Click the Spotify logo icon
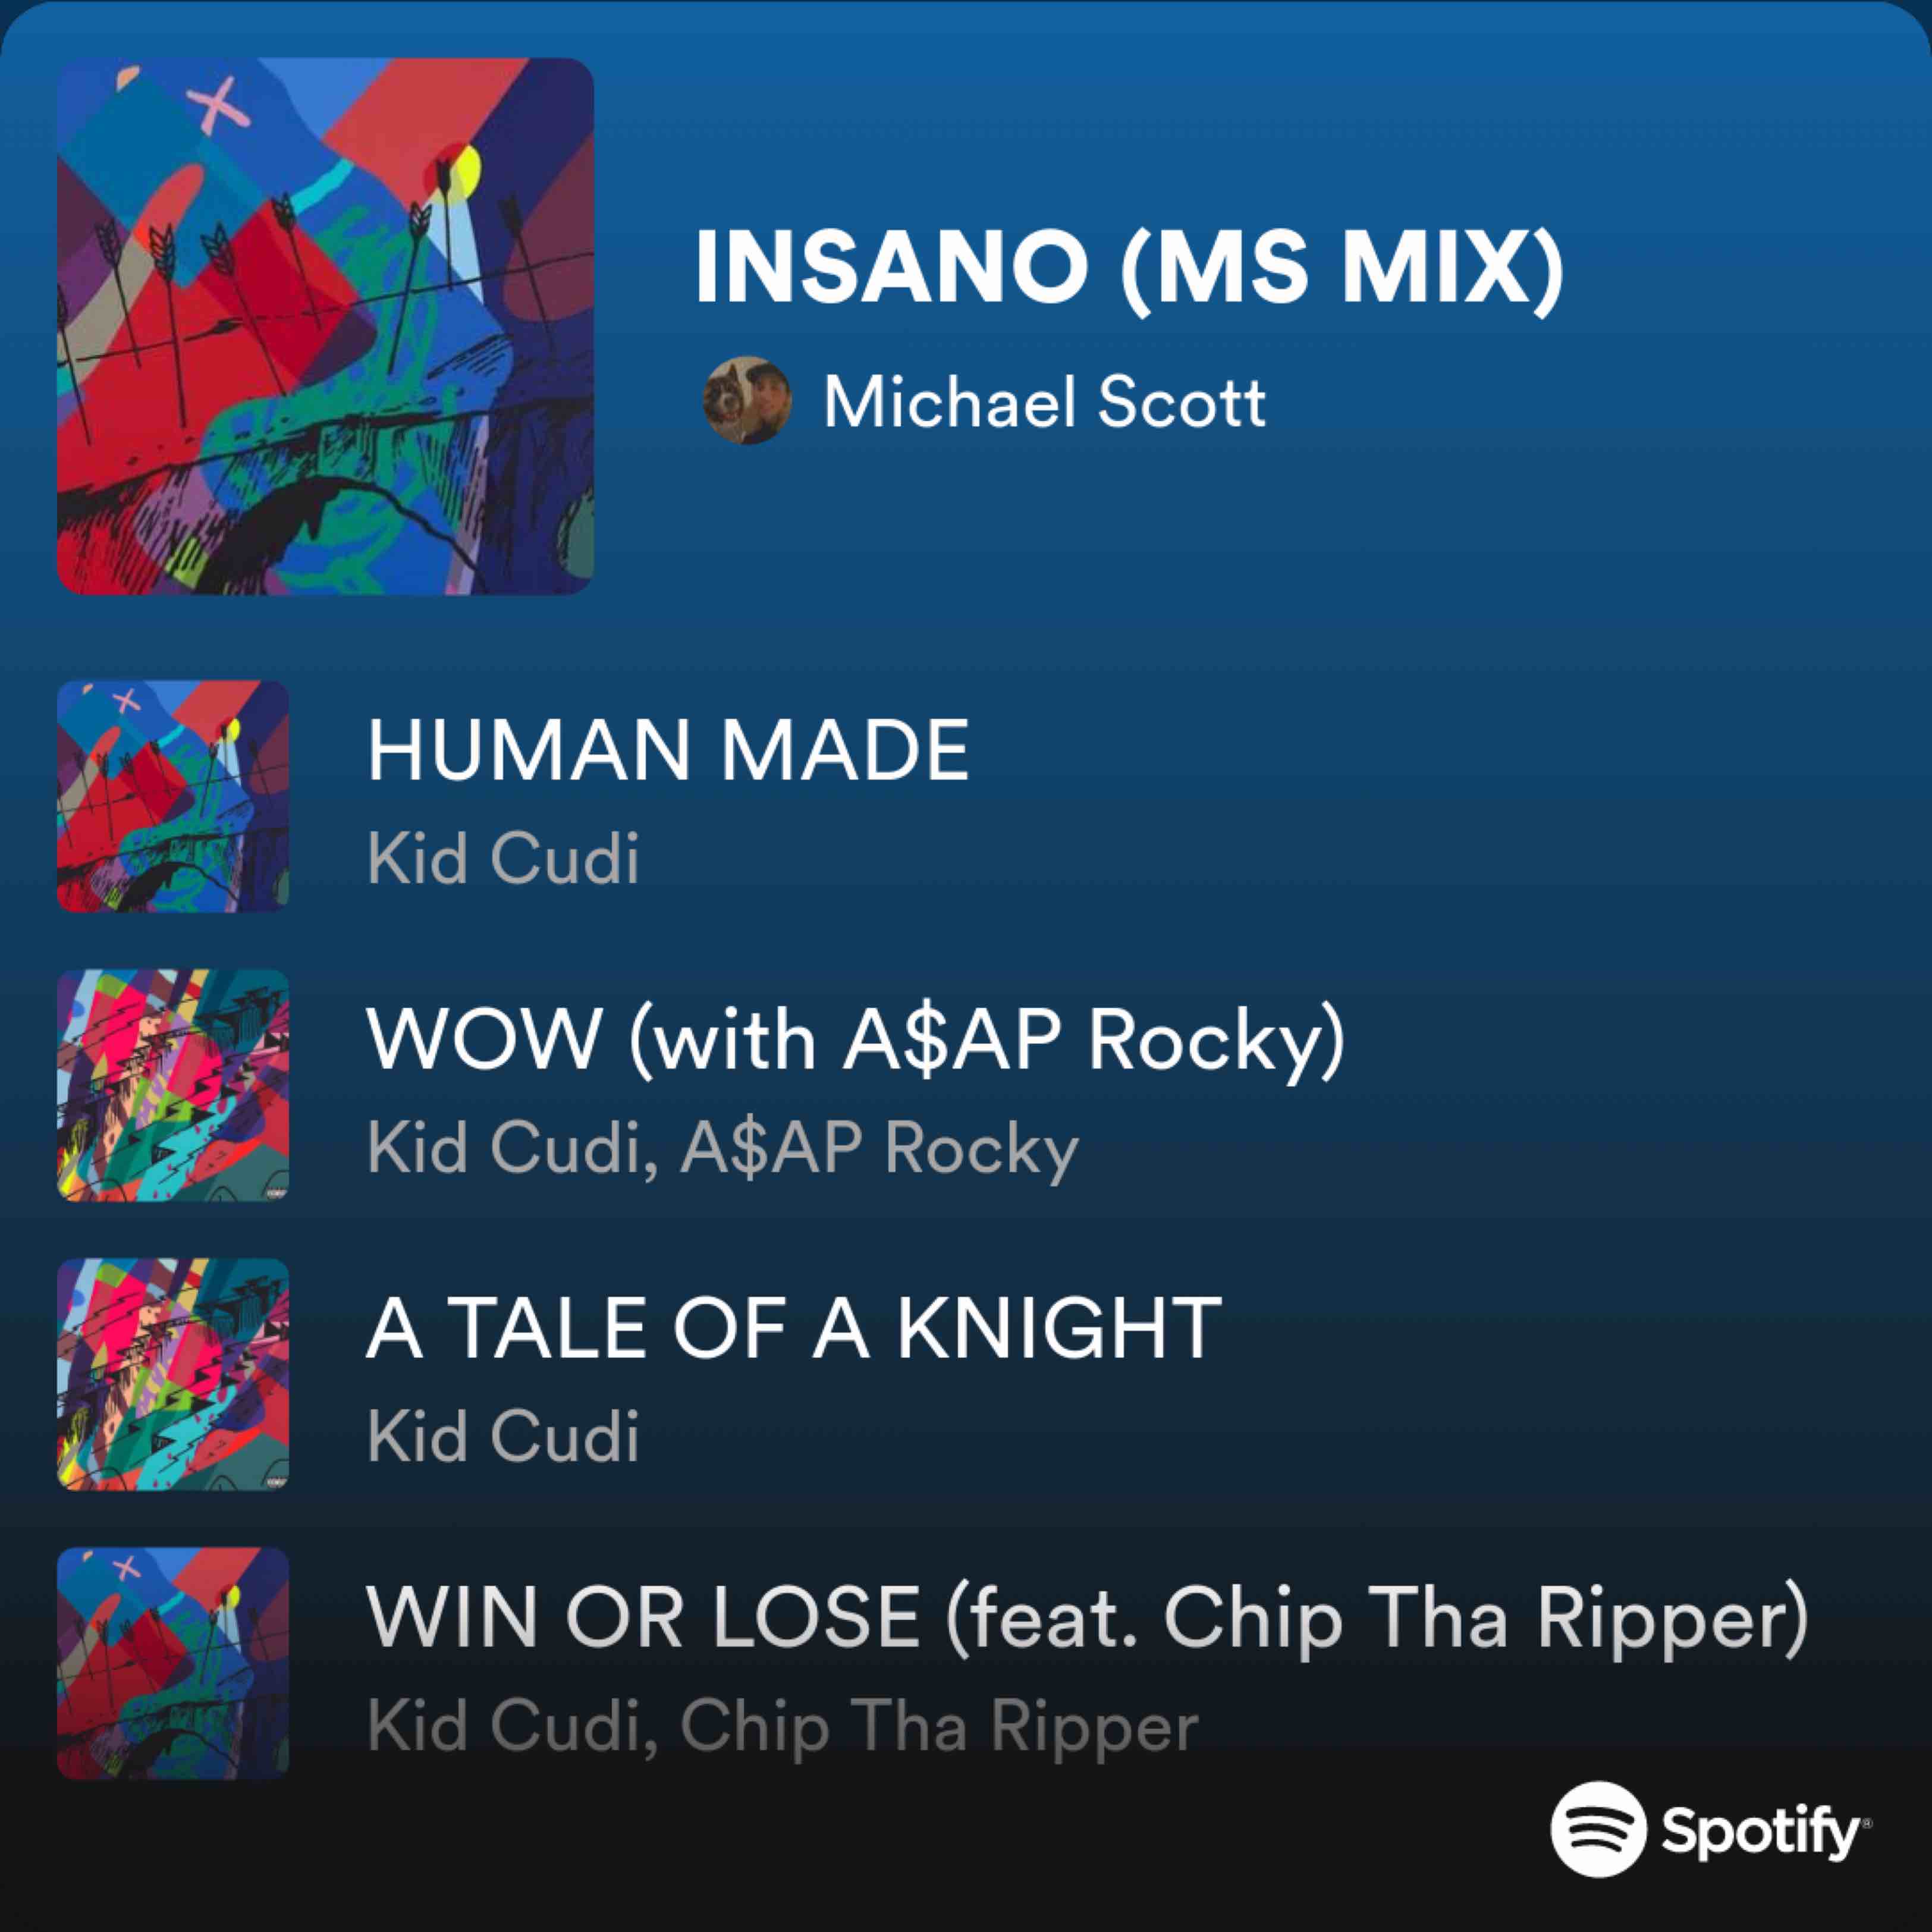The width and height of the screenshot is (1932, 1932). (1598, 1829)
